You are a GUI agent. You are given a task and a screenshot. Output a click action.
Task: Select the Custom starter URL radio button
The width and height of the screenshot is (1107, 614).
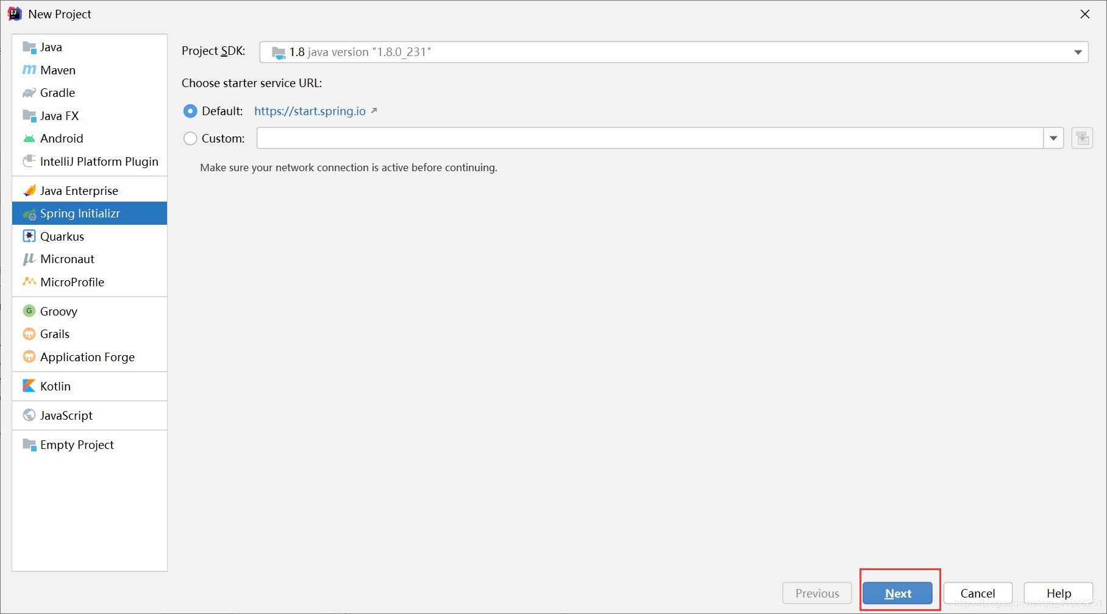pyautogui.click(x=190, y=138)
